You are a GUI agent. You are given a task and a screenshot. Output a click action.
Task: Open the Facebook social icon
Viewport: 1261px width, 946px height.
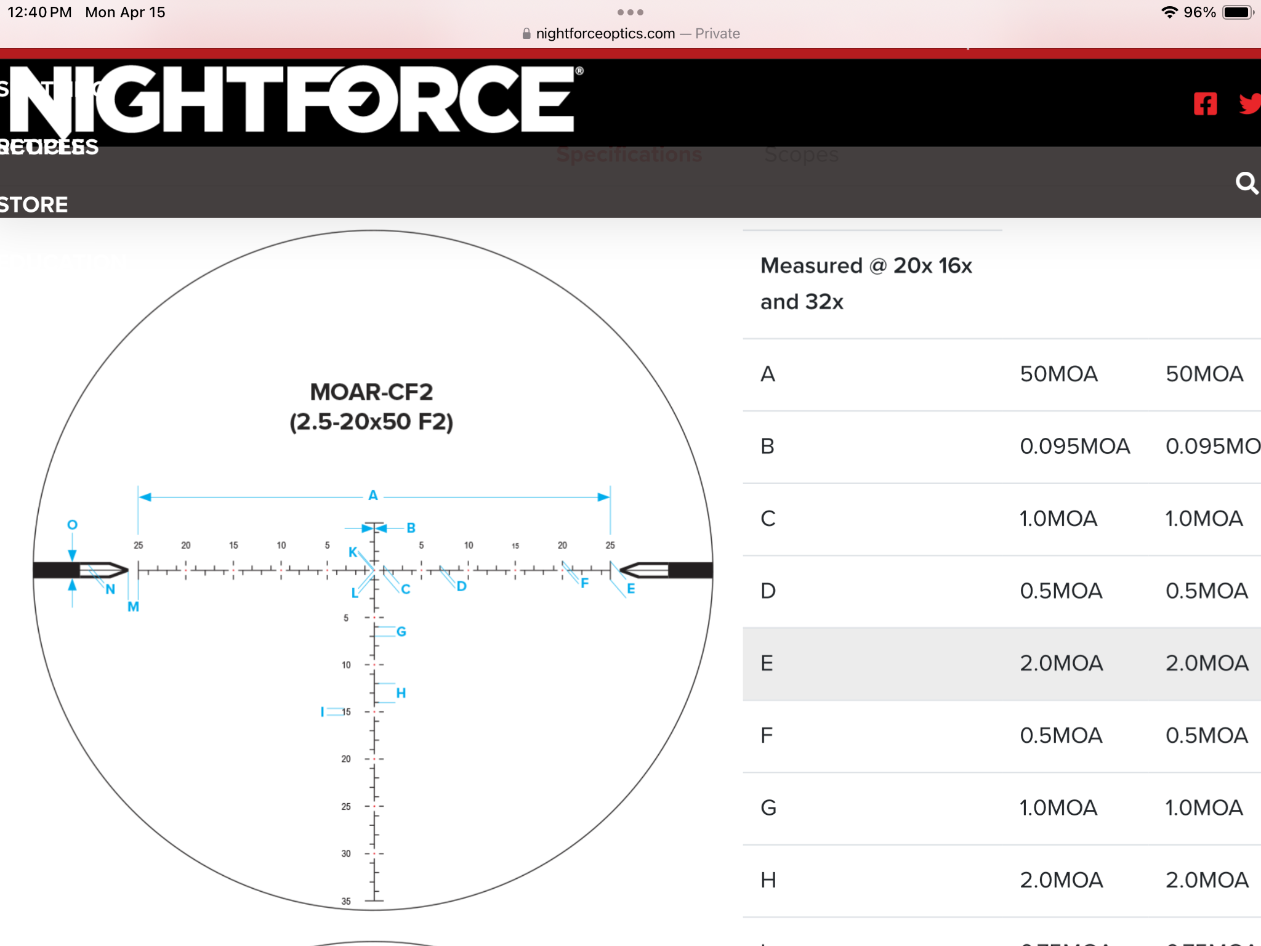(1205, 103)
